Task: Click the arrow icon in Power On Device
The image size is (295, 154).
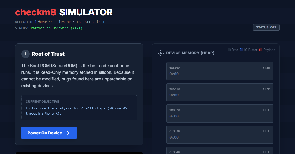Action: pyautogui.click(x=67, y=133)
